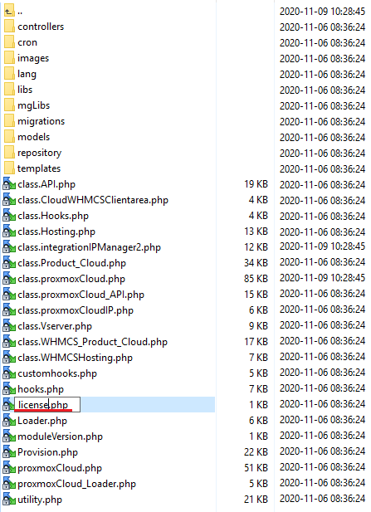Click the file icon of class.proxmoxCloud.php
Screen dimensions: 371x512
[9, 279]
